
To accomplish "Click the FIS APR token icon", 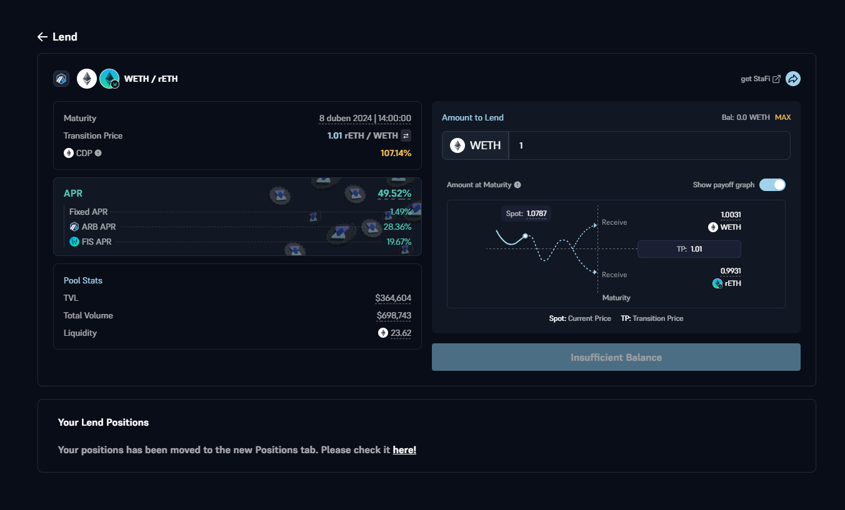I will (x=74, y=242).
